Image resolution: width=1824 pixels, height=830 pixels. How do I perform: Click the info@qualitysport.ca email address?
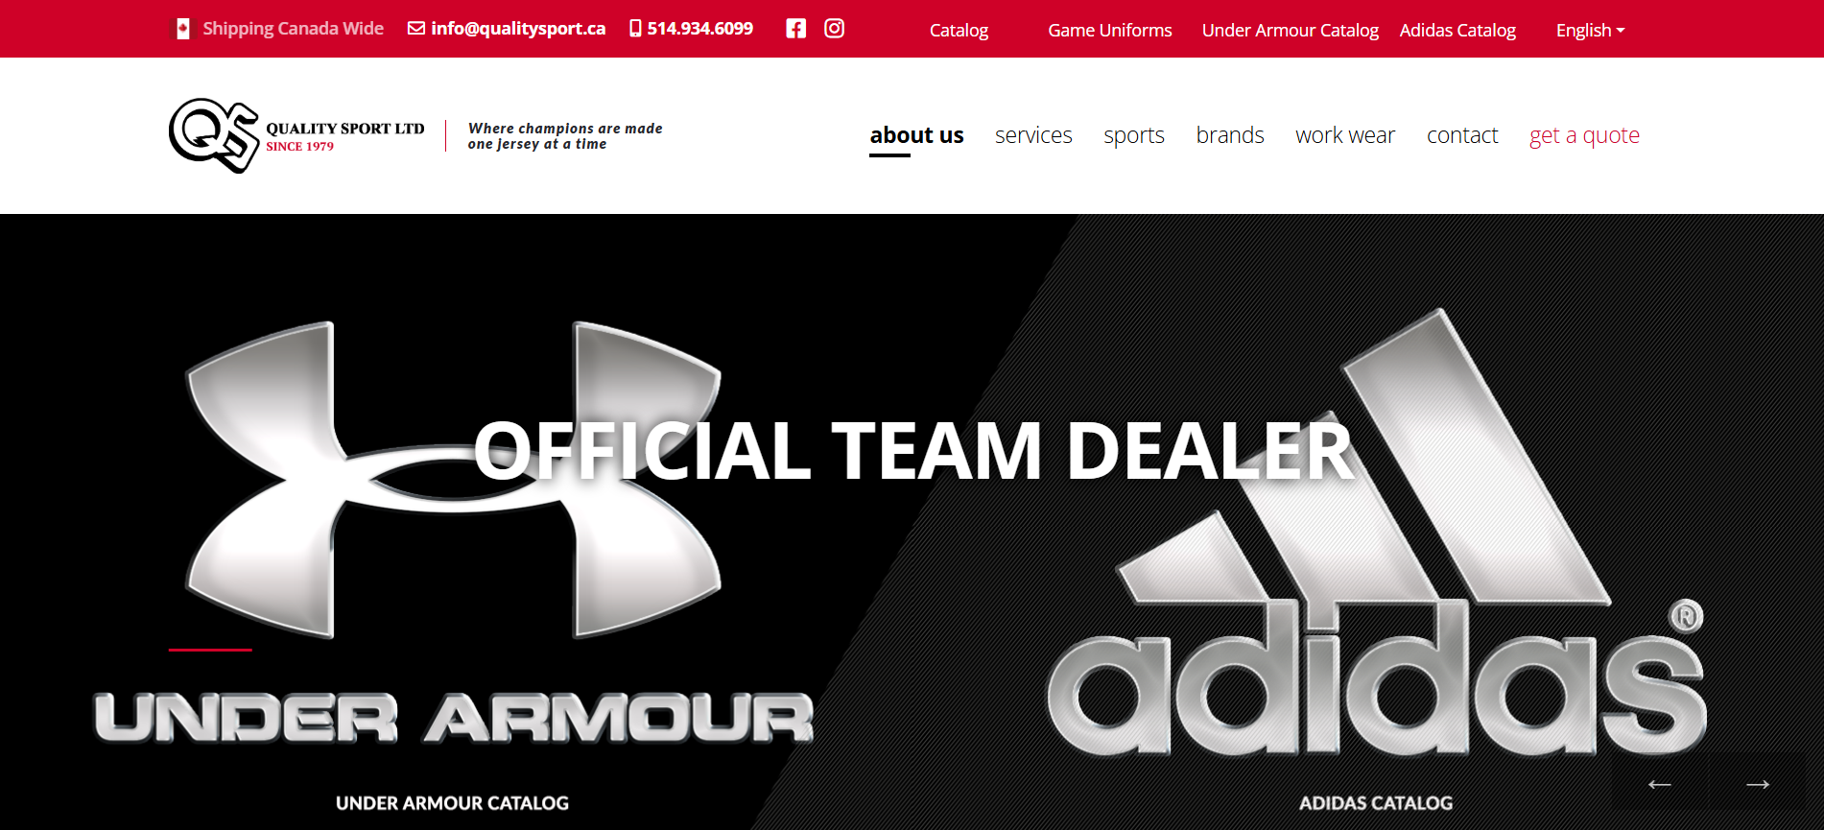coord(518,29)
